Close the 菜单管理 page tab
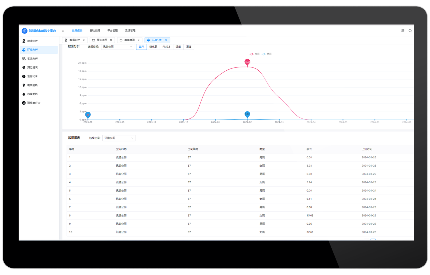Screen dimensions: 430x275 click(138, 40)
